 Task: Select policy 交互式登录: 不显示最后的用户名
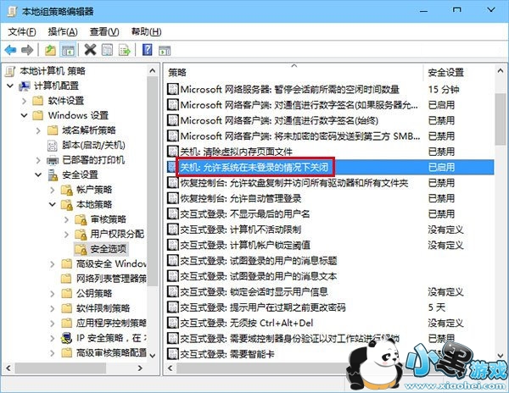point(245,213)
